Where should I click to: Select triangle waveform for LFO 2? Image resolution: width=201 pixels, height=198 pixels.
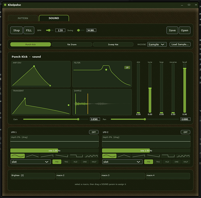click(x=124, y=156)
